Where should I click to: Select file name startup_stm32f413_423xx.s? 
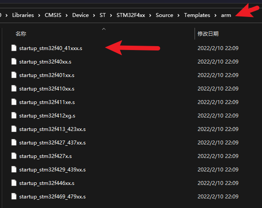point(53,129)
